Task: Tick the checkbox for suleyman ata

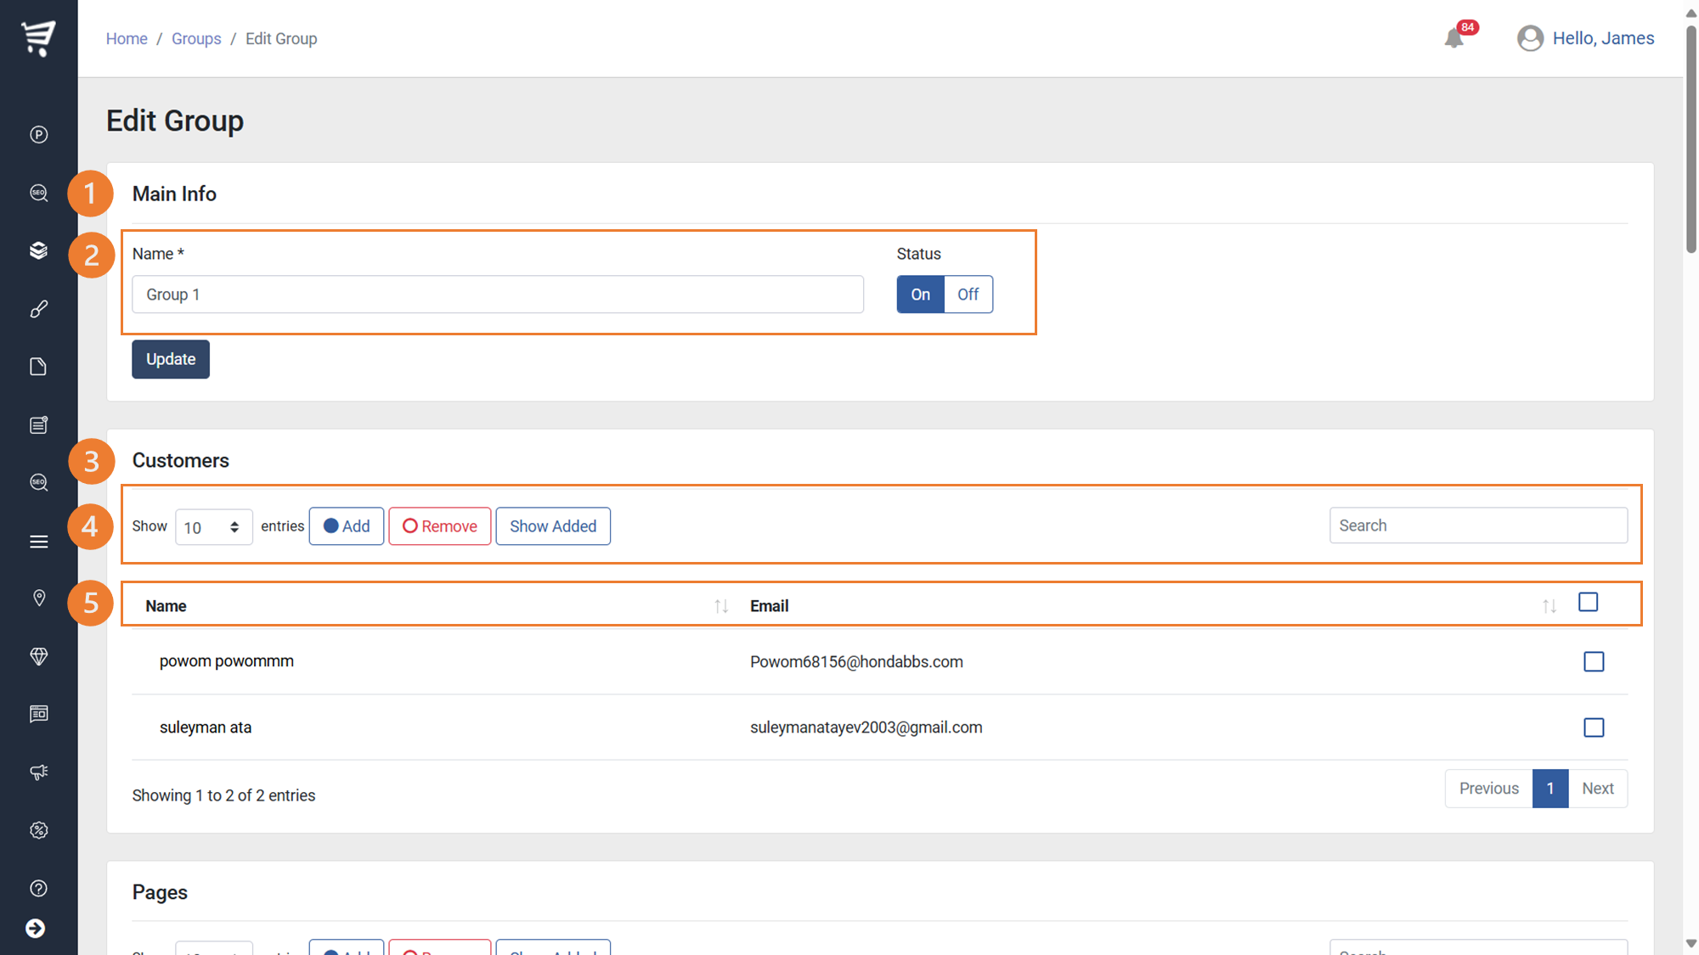Action: [1594, 727]
